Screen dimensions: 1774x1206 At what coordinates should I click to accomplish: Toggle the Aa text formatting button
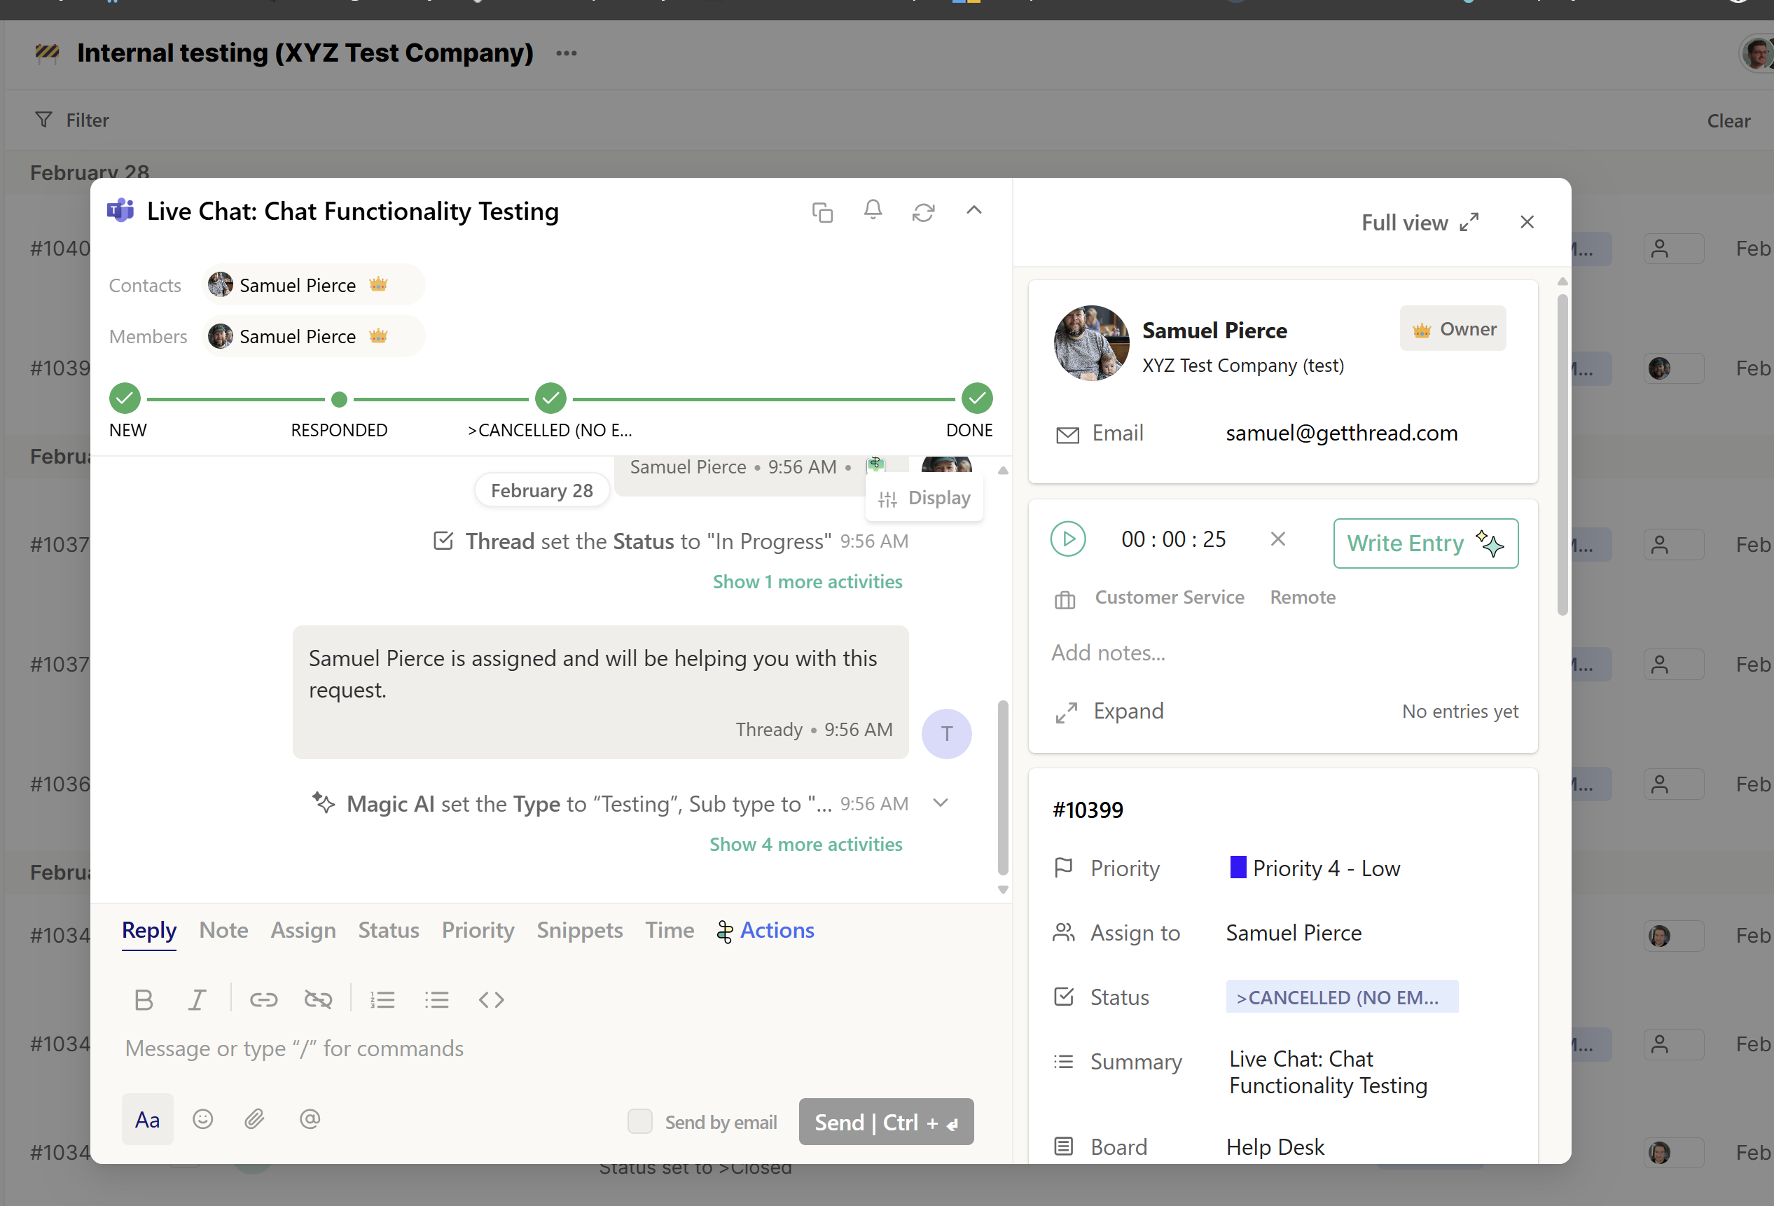coord(147,1119)
